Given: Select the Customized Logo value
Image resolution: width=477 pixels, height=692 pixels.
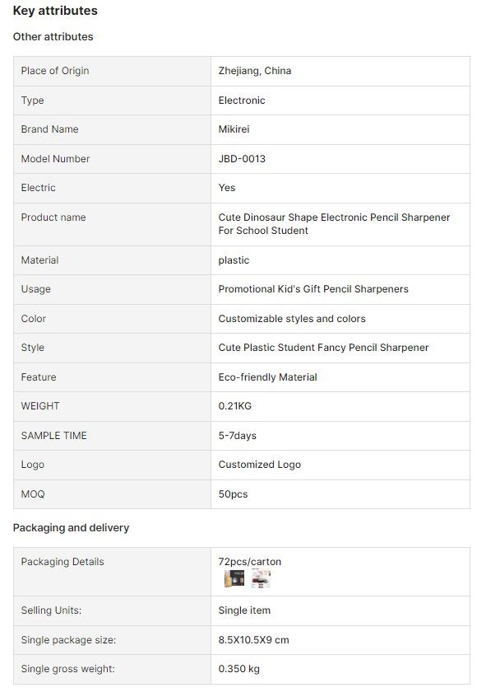Looking at the screenshot, I should 259,465.
